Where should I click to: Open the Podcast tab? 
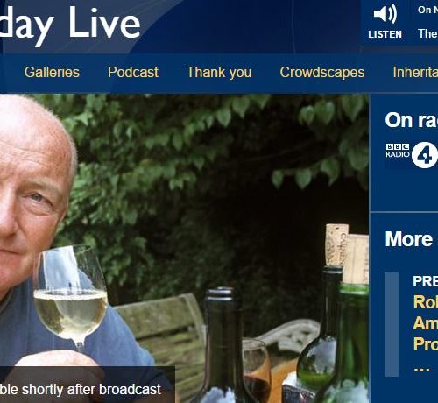133,72
